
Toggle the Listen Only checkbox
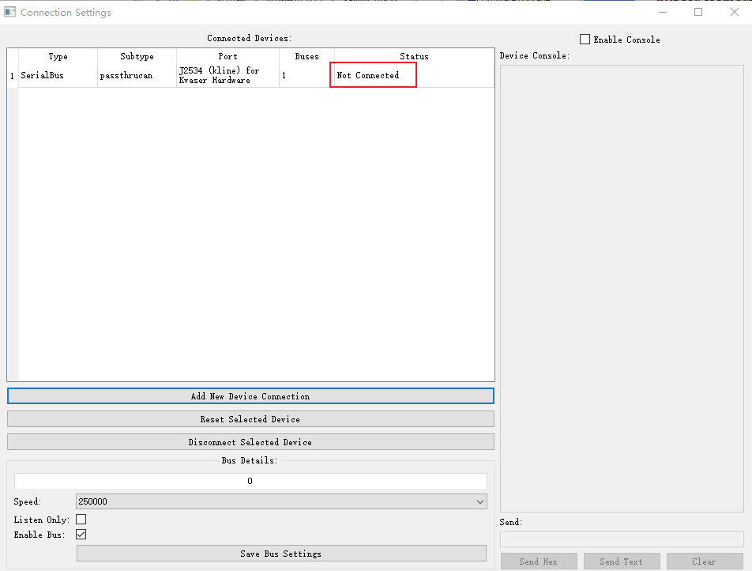81,519
